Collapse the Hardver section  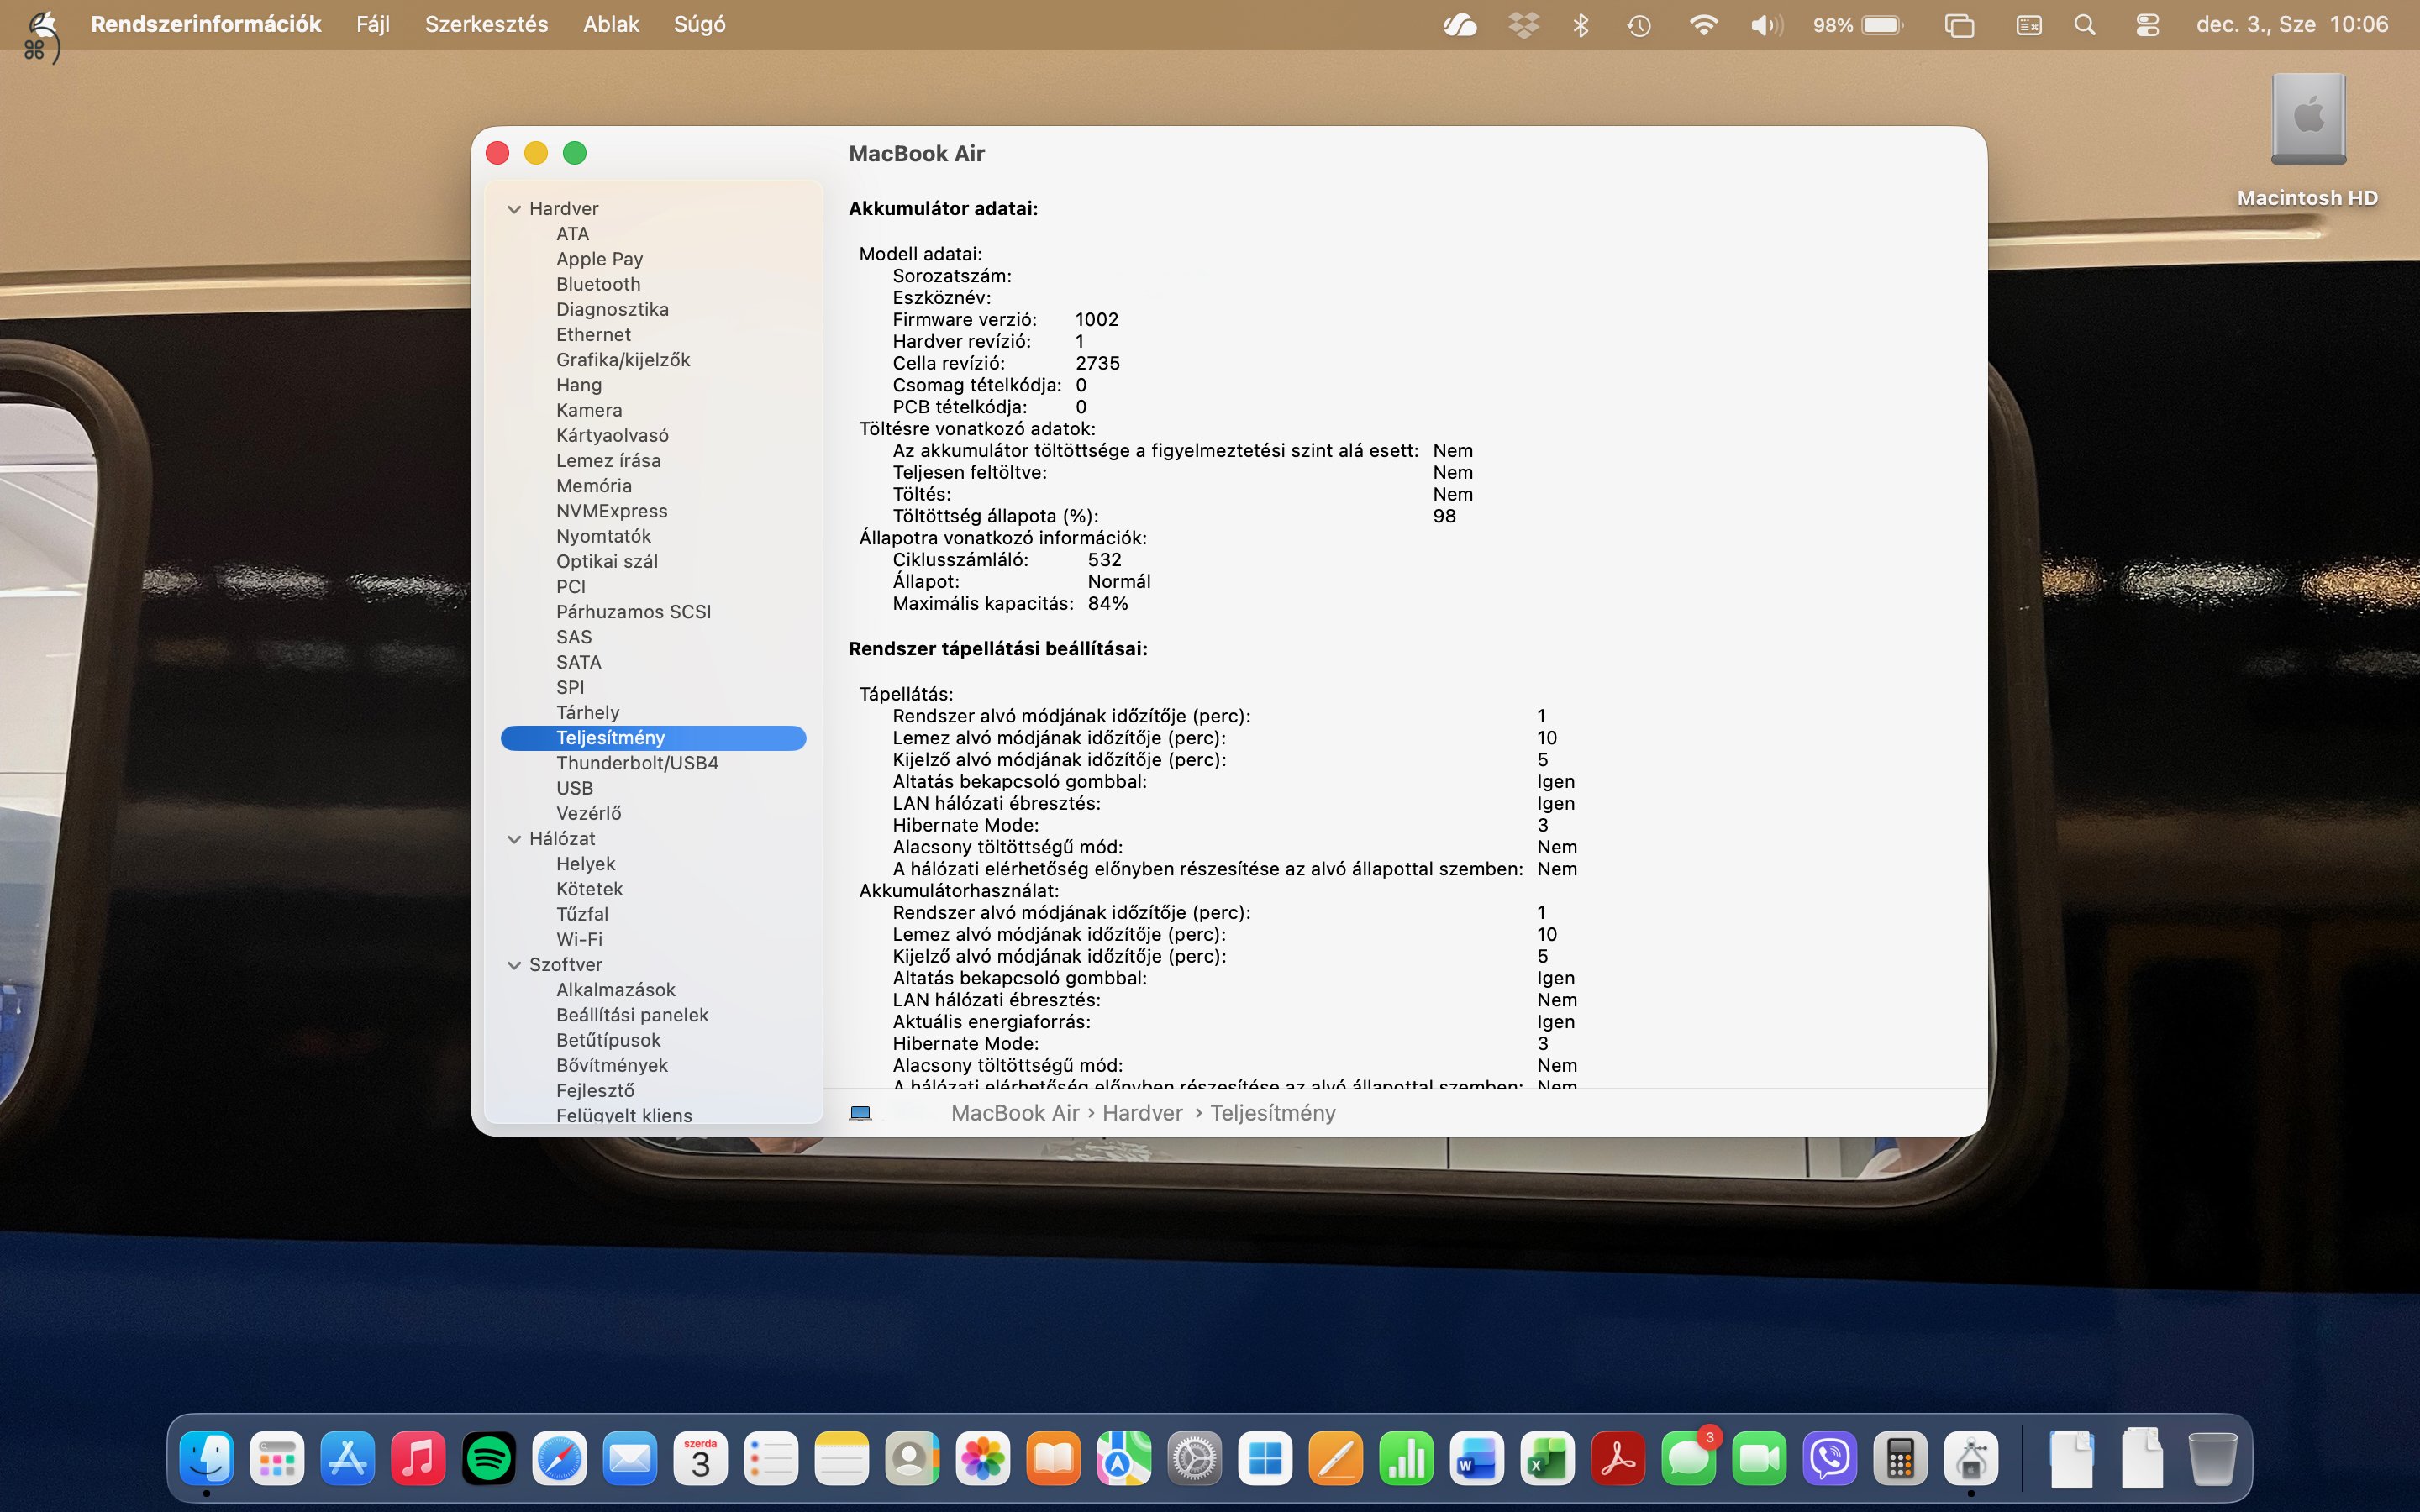click(514, 208)
